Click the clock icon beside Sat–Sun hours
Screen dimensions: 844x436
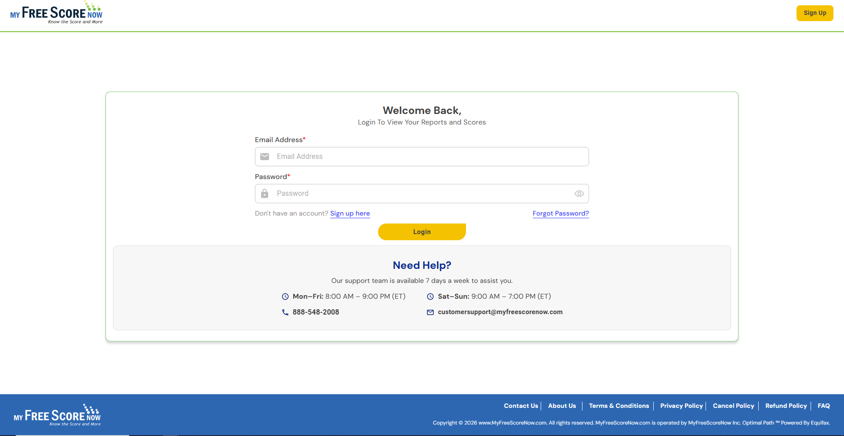pos(430,297)
